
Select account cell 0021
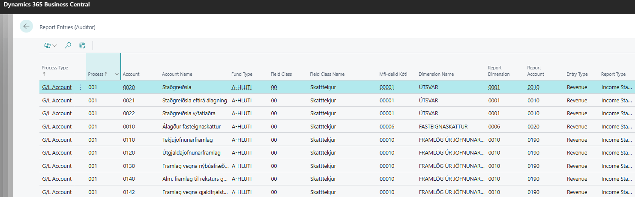129,101
